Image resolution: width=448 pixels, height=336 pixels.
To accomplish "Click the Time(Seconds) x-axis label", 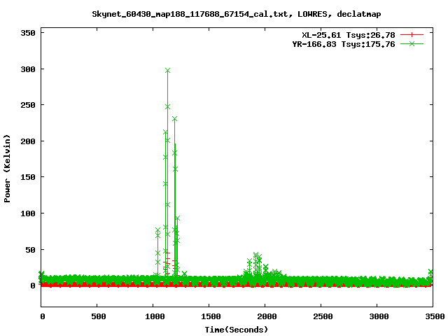I will pyautogui.click(x=237, y=330).
